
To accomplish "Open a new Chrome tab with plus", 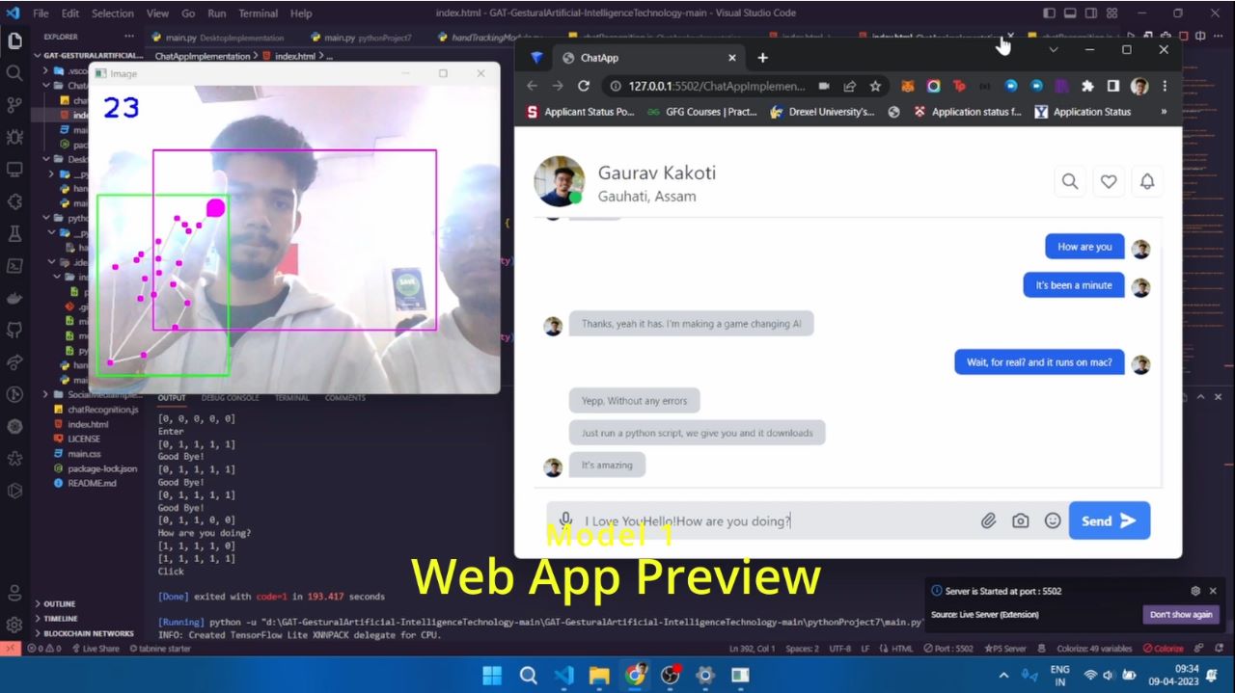I will 762,58.
